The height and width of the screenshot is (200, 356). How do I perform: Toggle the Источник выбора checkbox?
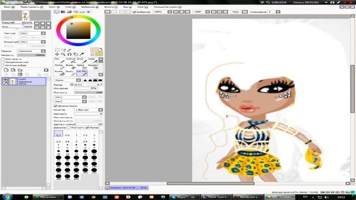point(3,65)
